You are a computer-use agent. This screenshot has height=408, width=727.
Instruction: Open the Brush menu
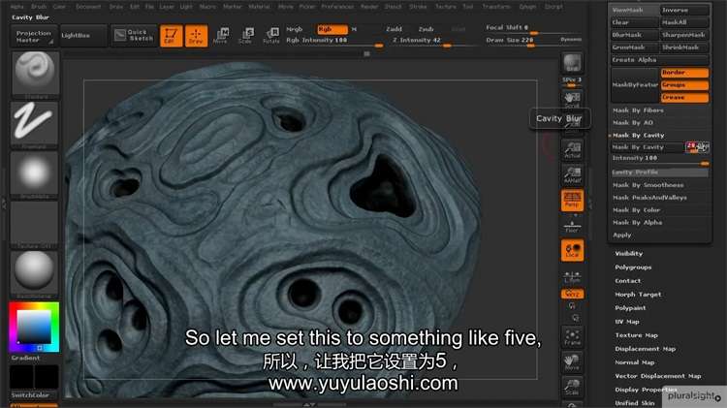(39, 7)
